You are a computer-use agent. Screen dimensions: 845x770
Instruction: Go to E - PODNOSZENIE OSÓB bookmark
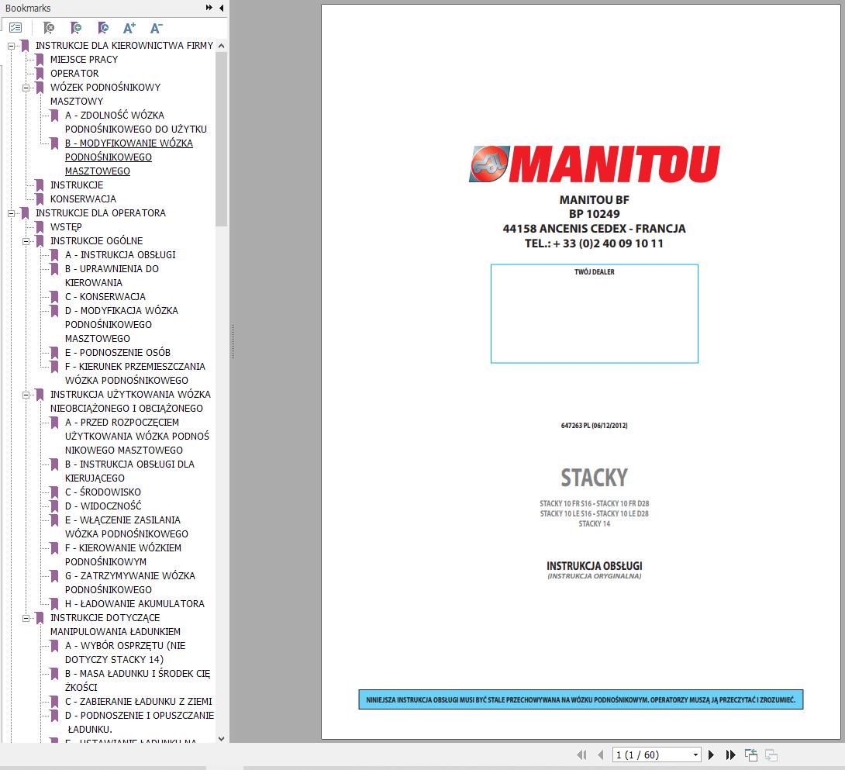tap(118, 353)
